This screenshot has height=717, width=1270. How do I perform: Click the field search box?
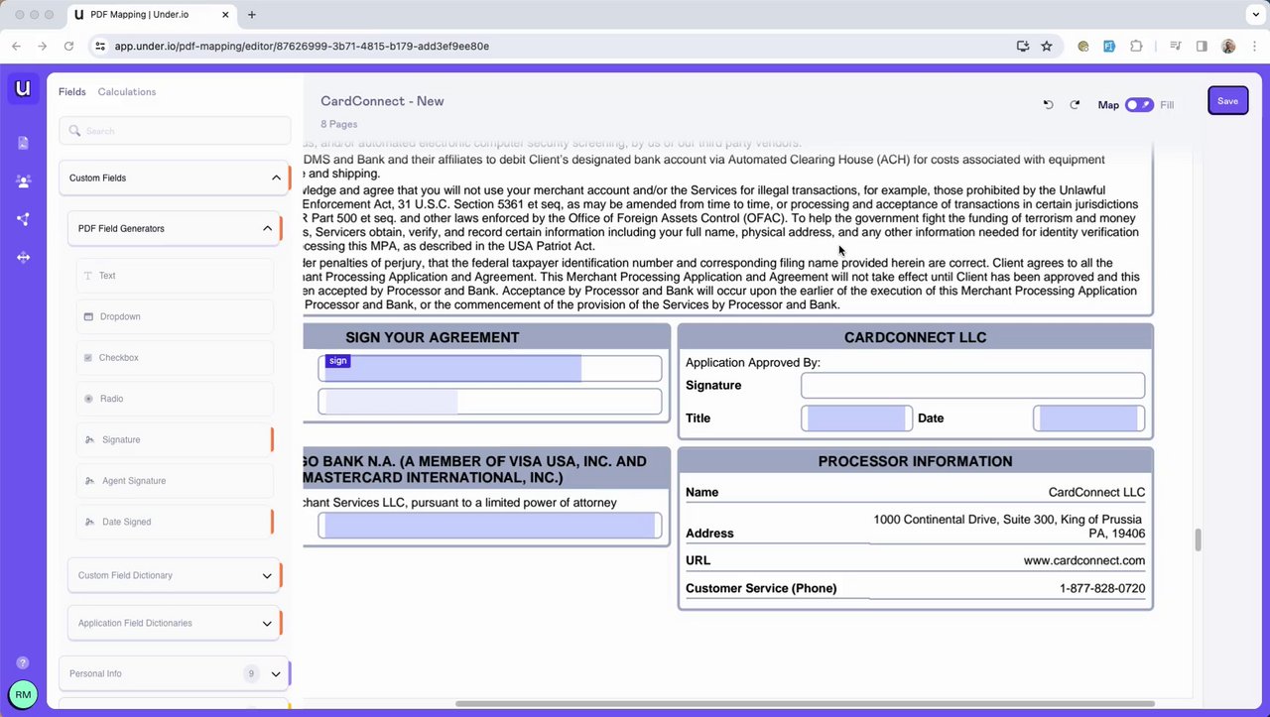click(175, 131)
